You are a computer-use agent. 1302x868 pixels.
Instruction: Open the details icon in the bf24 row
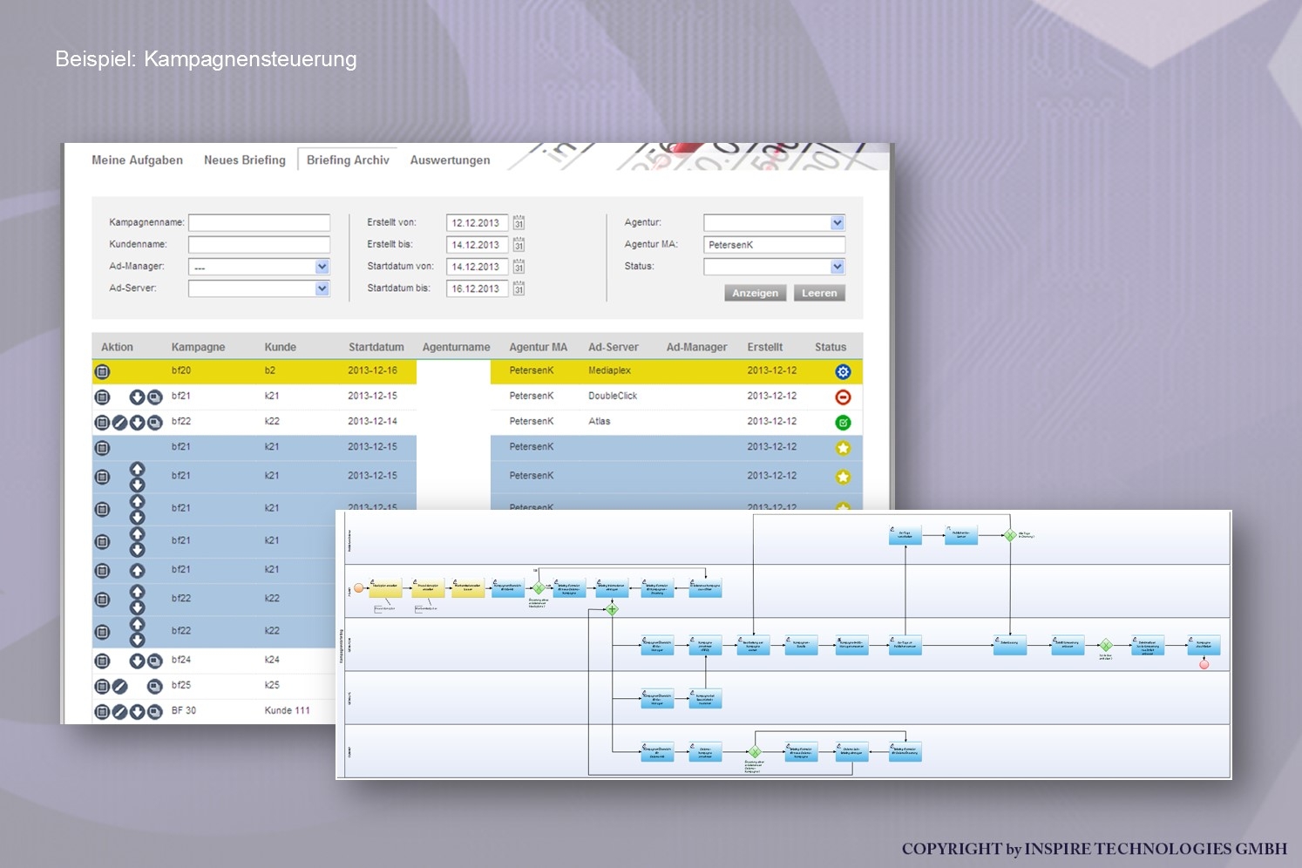102,661
